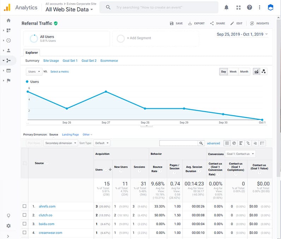Click Add Segment box
The width and height of the screenshot is (281, 239).
click(x=156, y=38)
